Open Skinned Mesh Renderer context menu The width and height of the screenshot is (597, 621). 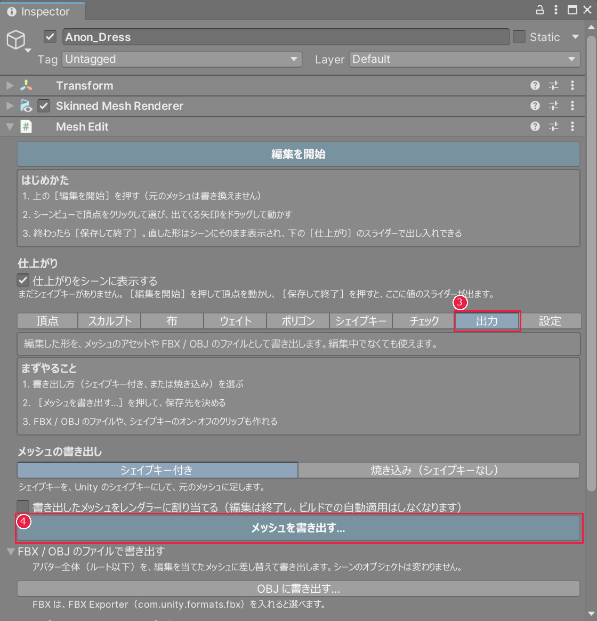(572, 106)
